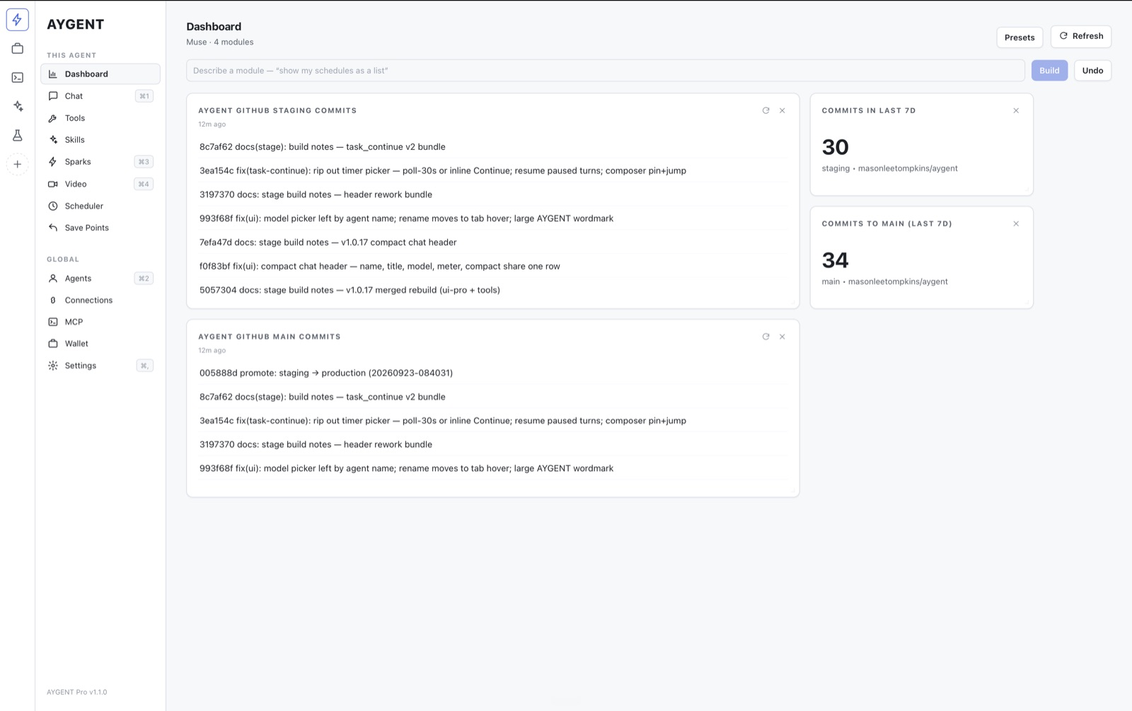This screenshot has width=1132, height=711.
Task: Click the Presets button
Action: (1020, 37)
